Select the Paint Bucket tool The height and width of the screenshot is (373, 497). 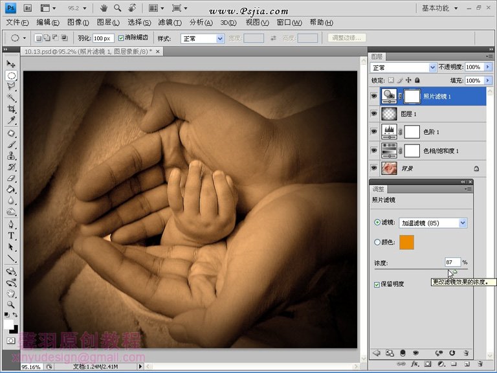[11, 190]
